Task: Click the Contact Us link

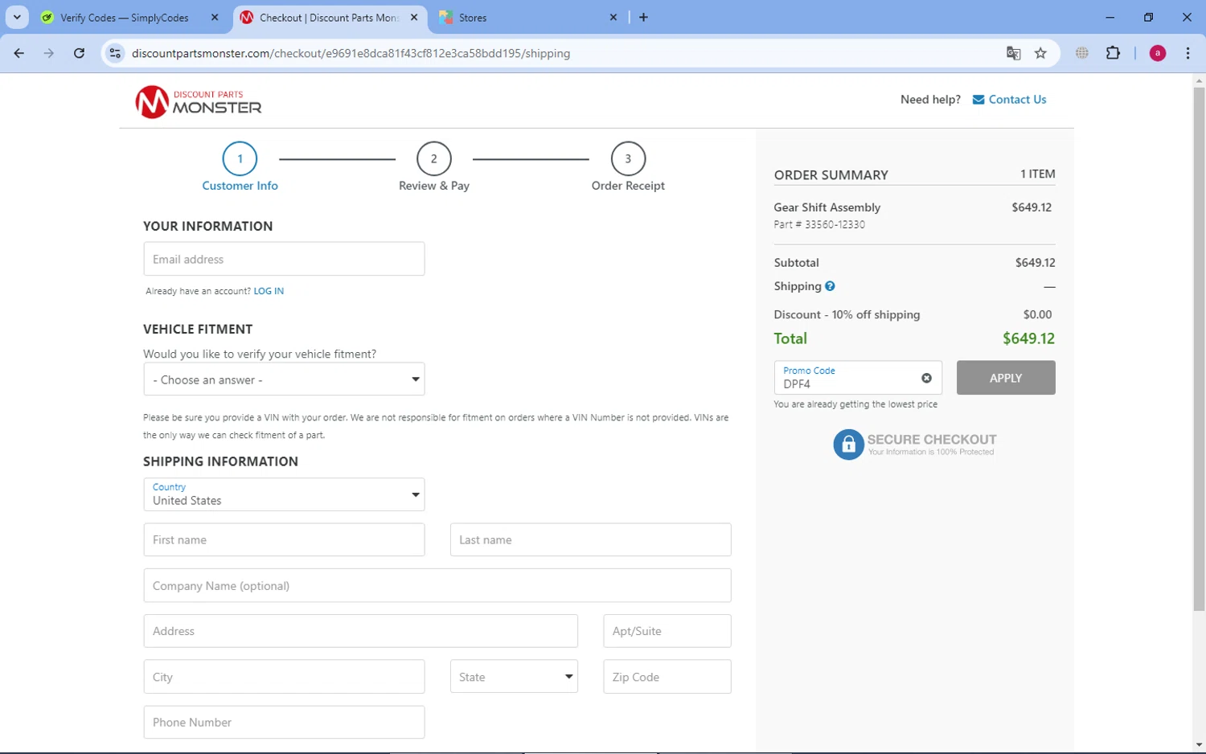Action: pyautogui.click(x=1017, y=100)
